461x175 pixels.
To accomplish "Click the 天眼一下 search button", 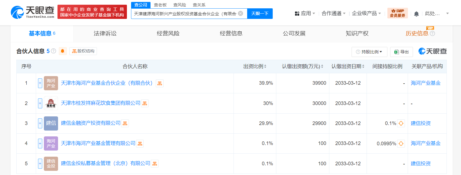I will tap(260, 13).
